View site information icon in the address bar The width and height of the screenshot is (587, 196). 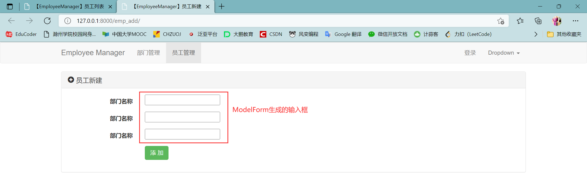[x=68, y=21]
